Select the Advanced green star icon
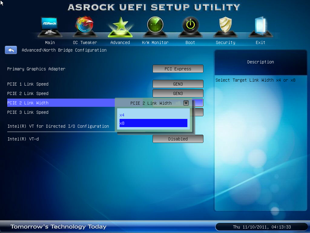 (x=120, y=27)
